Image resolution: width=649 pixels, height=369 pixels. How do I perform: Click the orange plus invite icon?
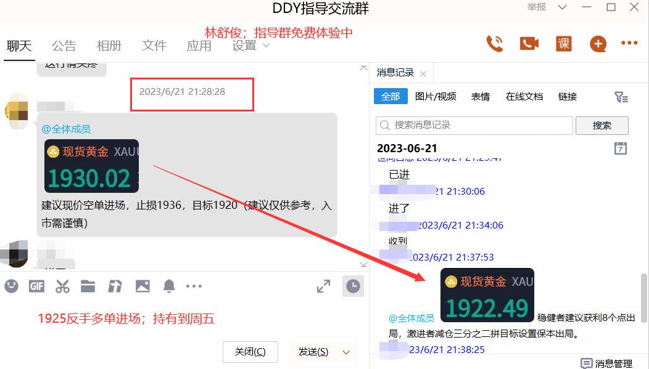tap(598, 44)
